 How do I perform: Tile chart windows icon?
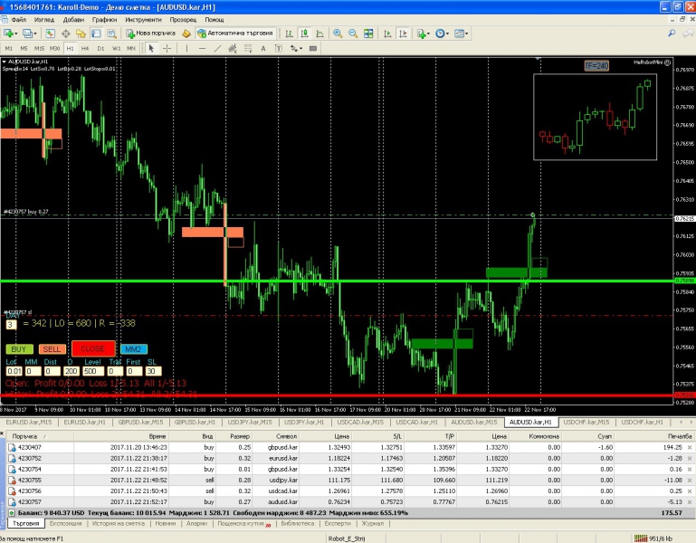pos(368,33)
